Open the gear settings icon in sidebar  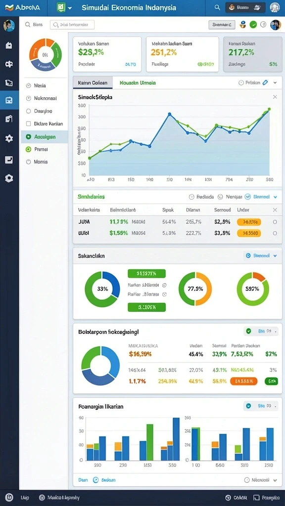pos(9,139)
